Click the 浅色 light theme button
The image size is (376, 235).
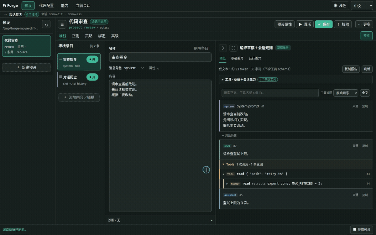click(x=340, y=6)
